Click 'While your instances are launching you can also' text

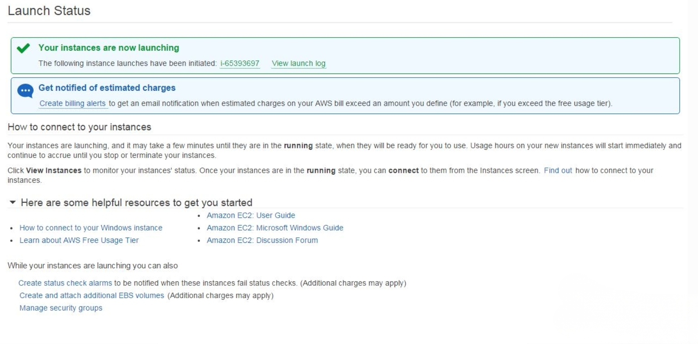93,266
